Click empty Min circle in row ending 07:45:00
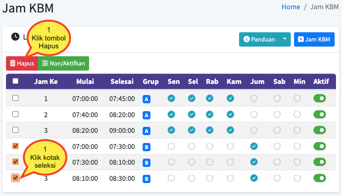This screenshot has height=196, width=342. click(x=297, y=98)
